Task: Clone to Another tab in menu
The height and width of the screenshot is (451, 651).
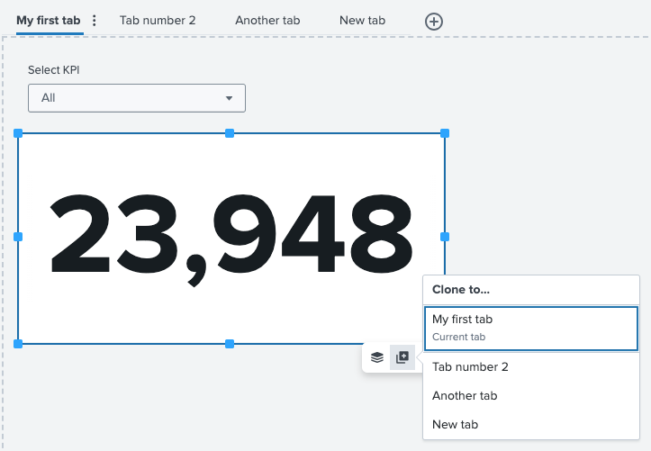Action: pyautogui.click(x=531, y=395)
